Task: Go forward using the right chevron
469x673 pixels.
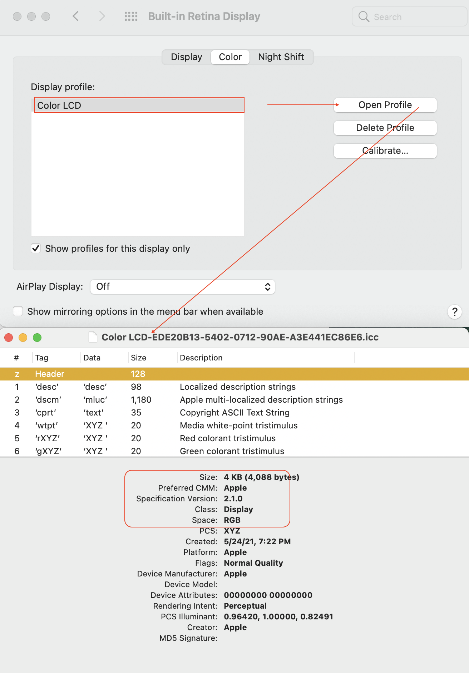Action: pos(102,16)
